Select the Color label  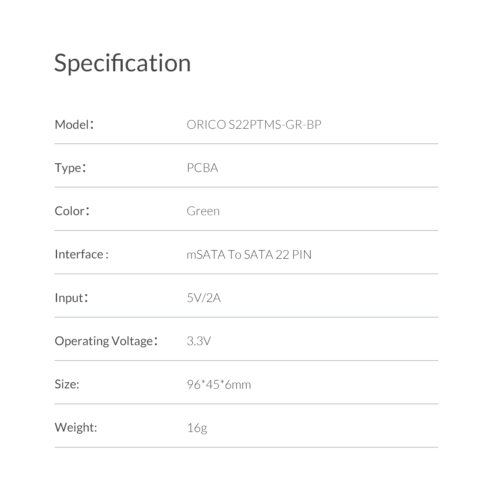(x=72, y=211)
